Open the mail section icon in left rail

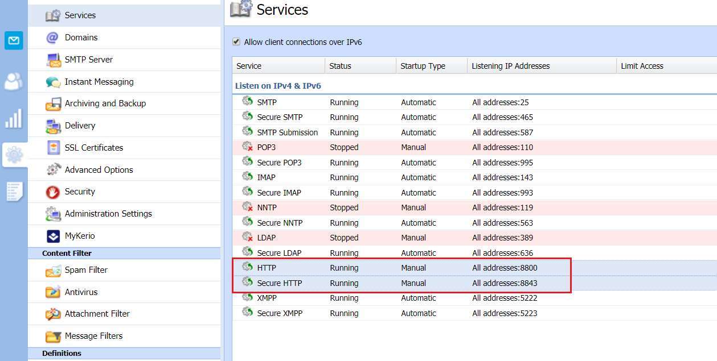tap(14, 40)
